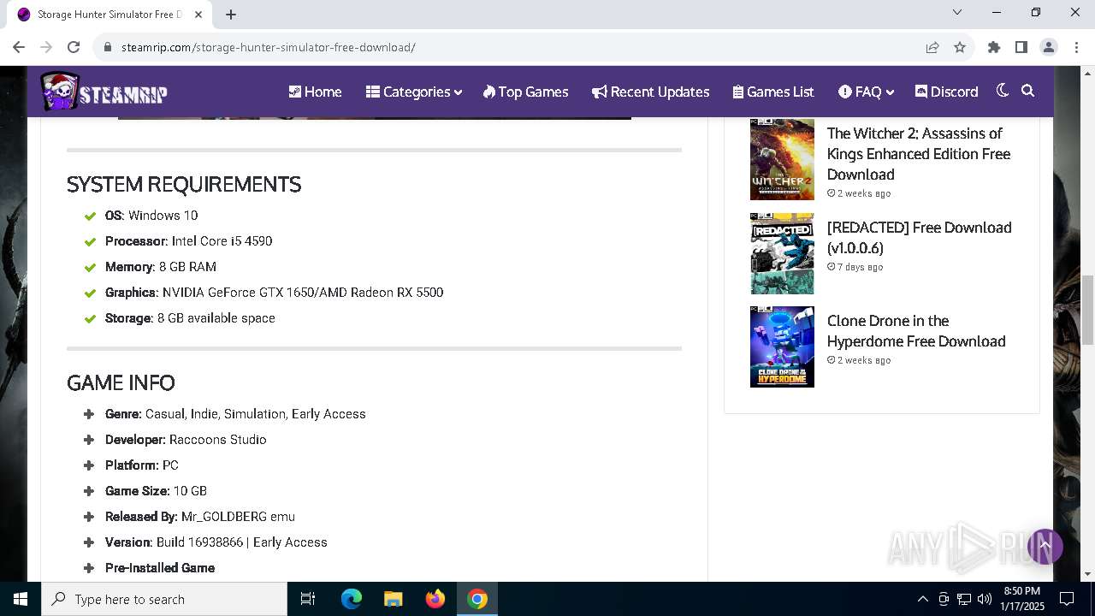Open Chrome side panel icon

1021,47
